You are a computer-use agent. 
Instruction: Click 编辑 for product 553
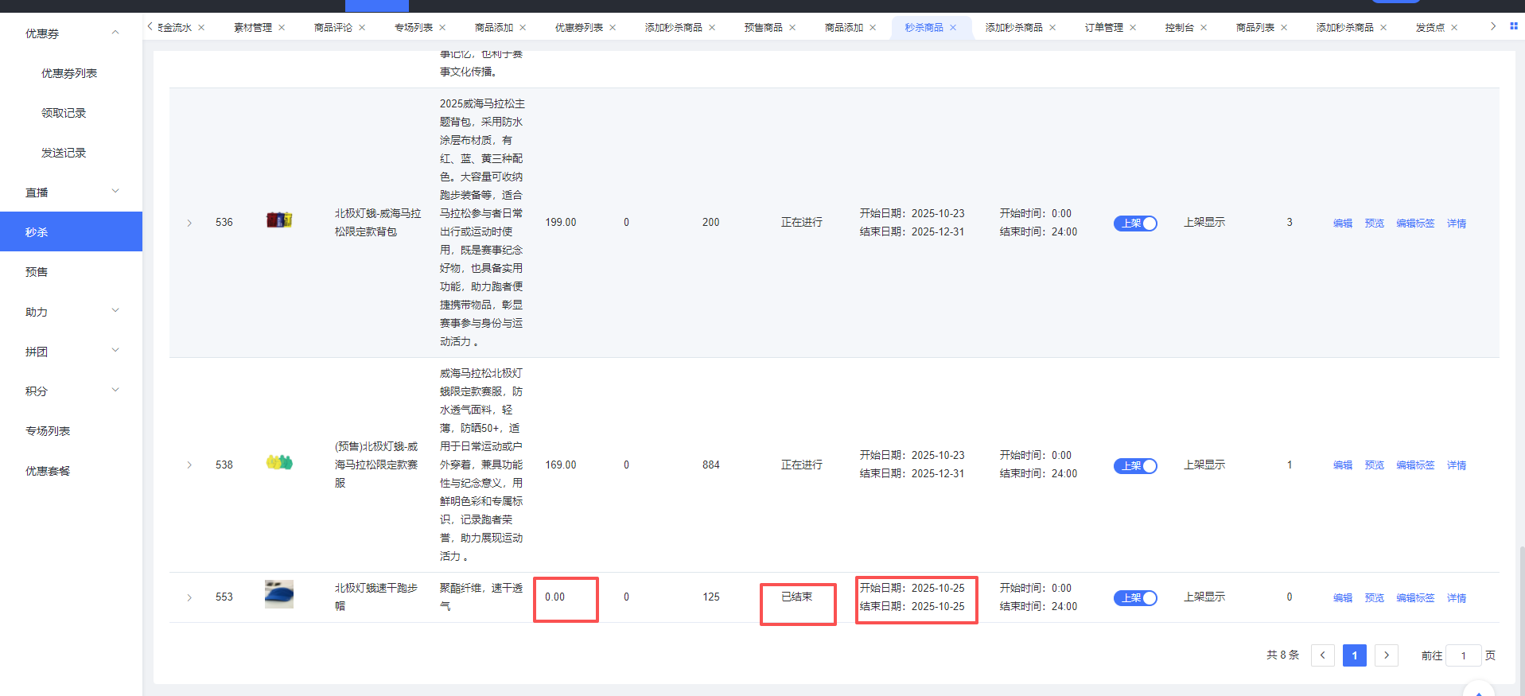click(x=1343, y=598)
